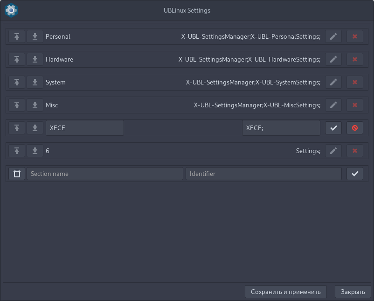The image size is (374, 301).
Task: Edit the System section row
Action: point(333,82)
